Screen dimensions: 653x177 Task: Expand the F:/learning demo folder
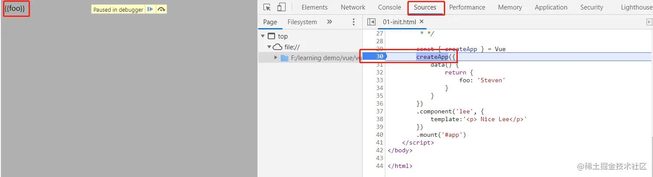276,58
